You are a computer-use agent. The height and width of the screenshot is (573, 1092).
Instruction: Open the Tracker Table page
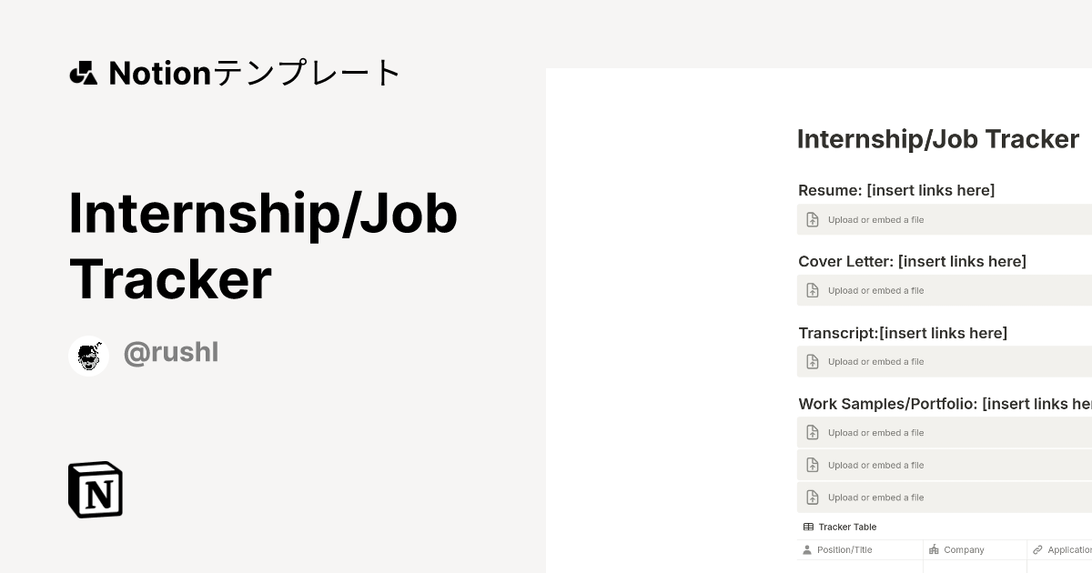[847, 527]
